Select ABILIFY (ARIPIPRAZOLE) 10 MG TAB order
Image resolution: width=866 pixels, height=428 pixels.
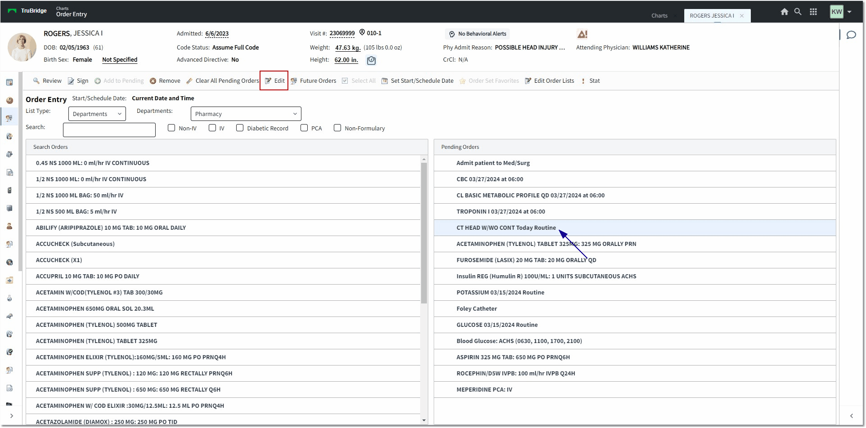[223, 228]
